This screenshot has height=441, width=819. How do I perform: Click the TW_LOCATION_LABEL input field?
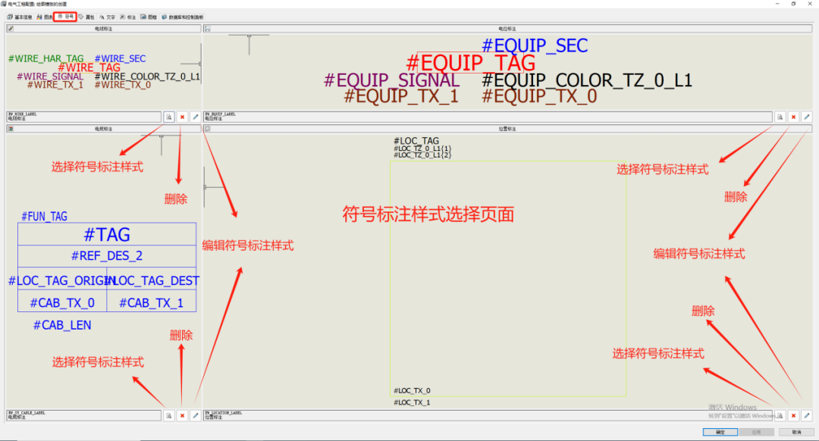[x=485, y=415]
